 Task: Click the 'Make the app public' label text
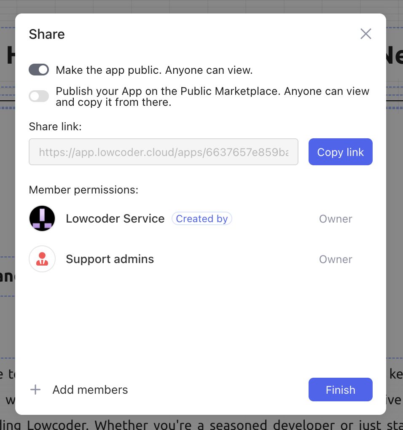click(x=154, y=70)
